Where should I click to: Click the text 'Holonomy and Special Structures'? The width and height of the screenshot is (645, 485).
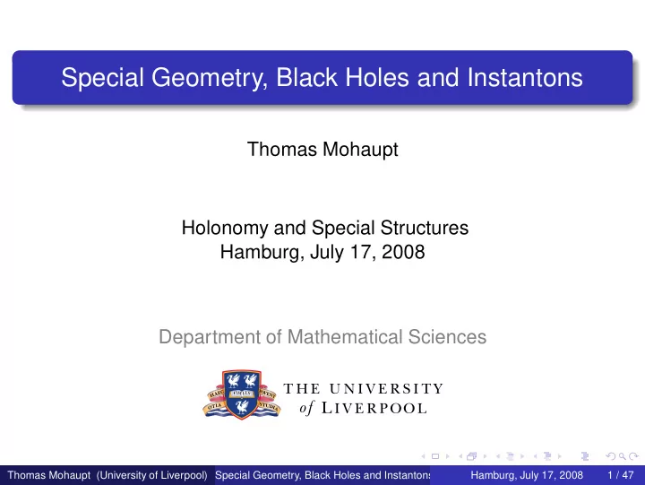325,228
